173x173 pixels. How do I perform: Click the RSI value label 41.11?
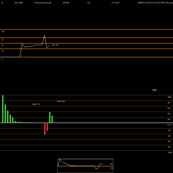coord(55,45)
